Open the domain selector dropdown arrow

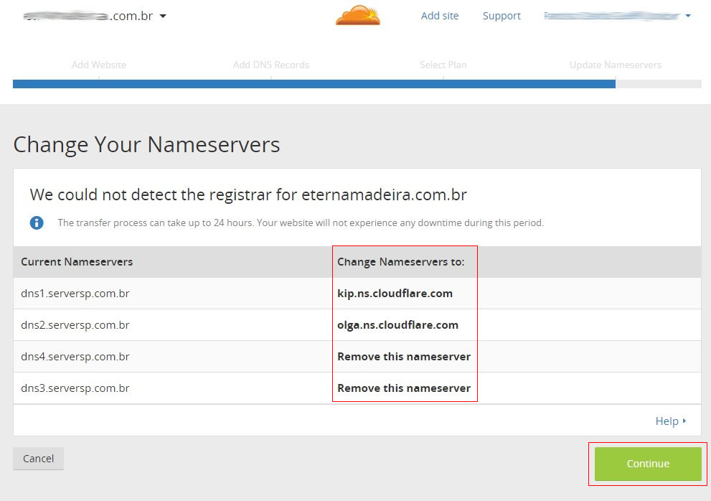tap(164, 16)
